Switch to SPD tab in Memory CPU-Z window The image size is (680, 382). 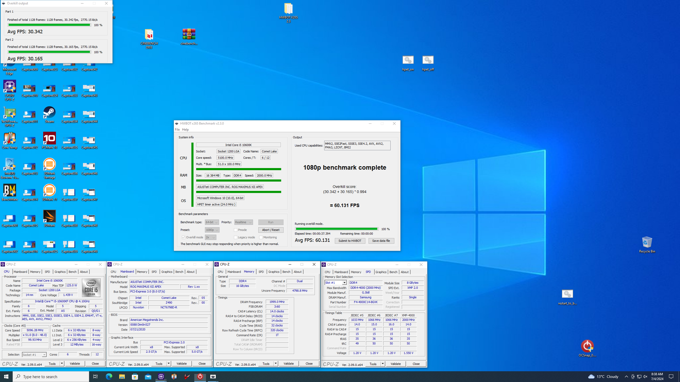pos(261,272)
